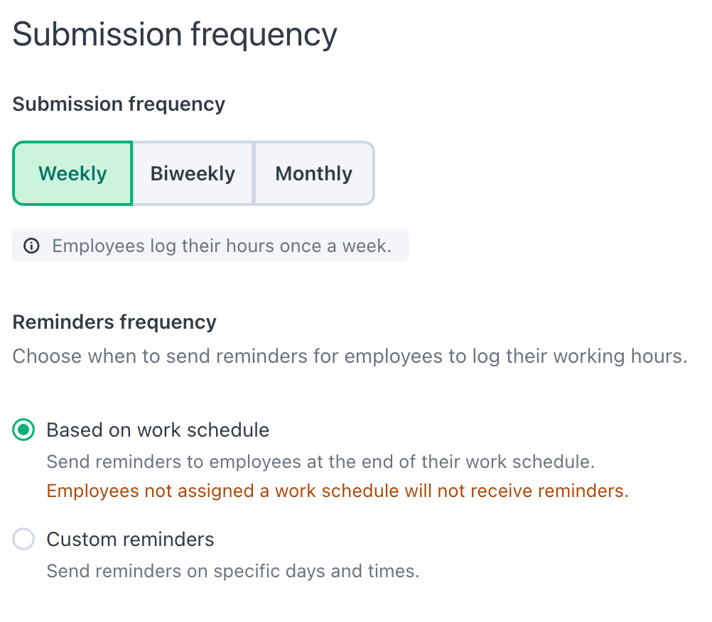This screenshot has height=622, width=712.
Task: Click the info icon beside hours note
Action: [31, 246]
